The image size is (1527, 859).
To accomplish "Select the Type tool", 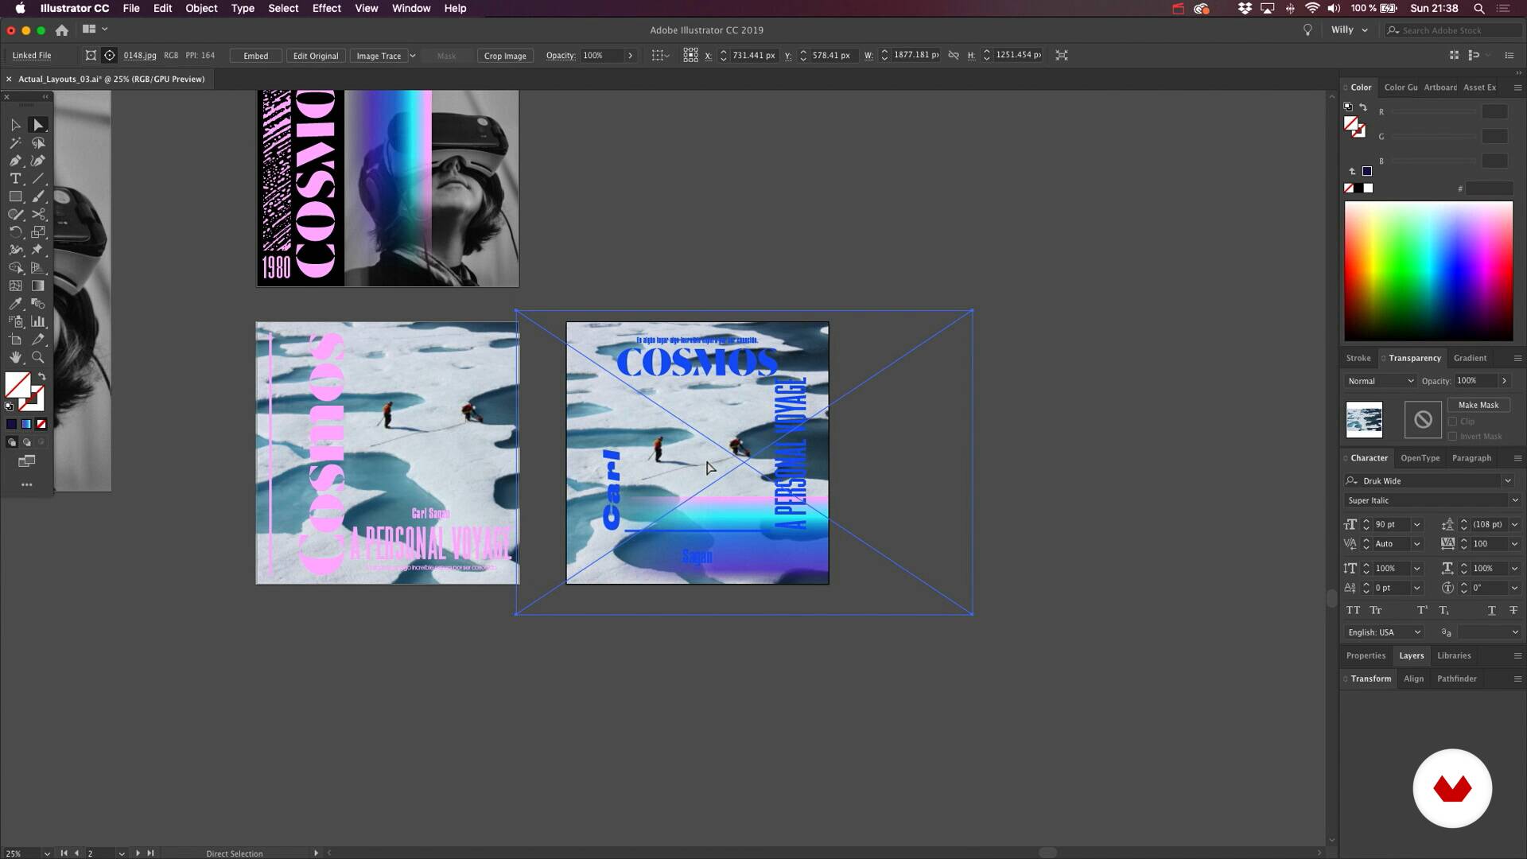I will 15,179.
